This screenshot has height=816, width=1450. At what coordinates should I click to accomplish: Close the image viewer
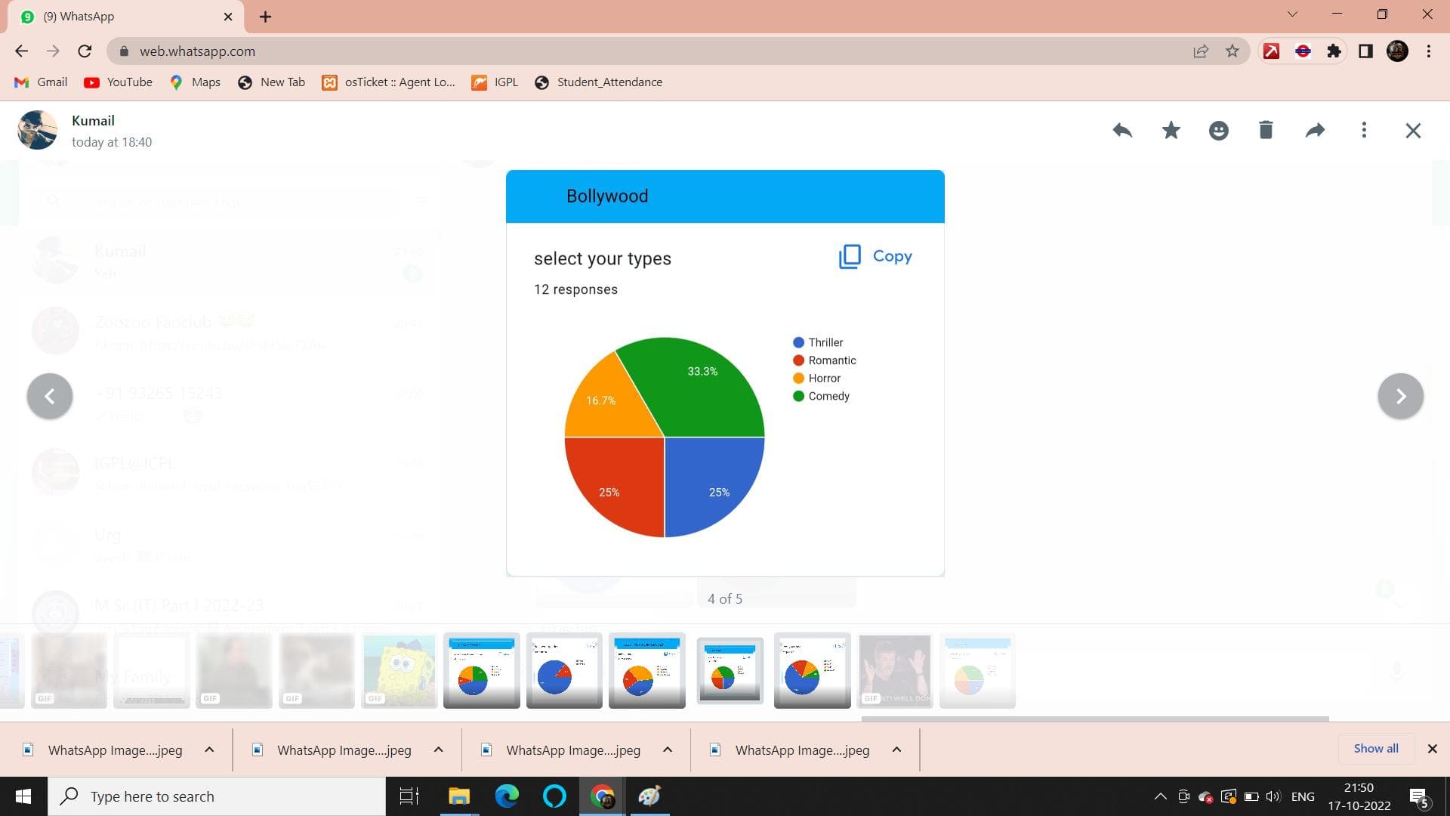coord(1413,131)
